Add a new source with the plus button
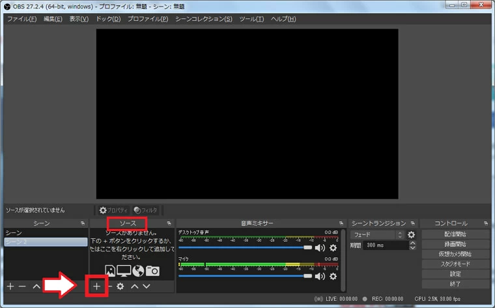 [96, 286]
